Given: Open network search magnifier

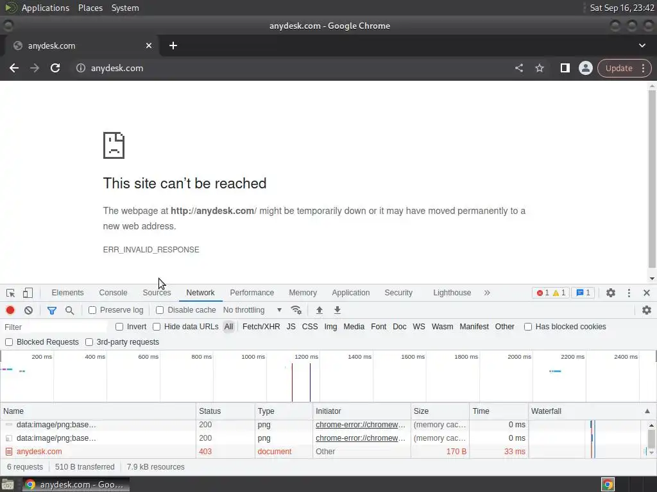Looking at the screenshot, I should coord(69,310).
